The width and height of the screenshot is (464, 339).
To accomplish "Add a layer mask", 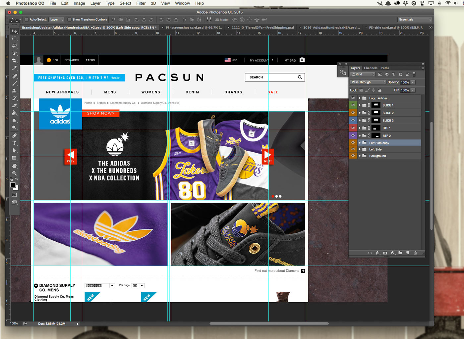I will coord(385,253).
